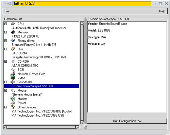Click the Model: ESS1868 detail line

pyautogui.click(x=99, y=30)
